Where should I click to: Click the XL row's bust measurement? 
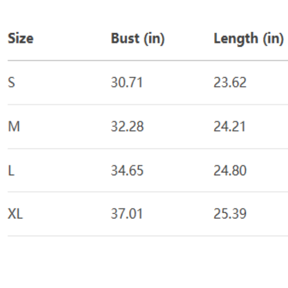coord(127,214)
